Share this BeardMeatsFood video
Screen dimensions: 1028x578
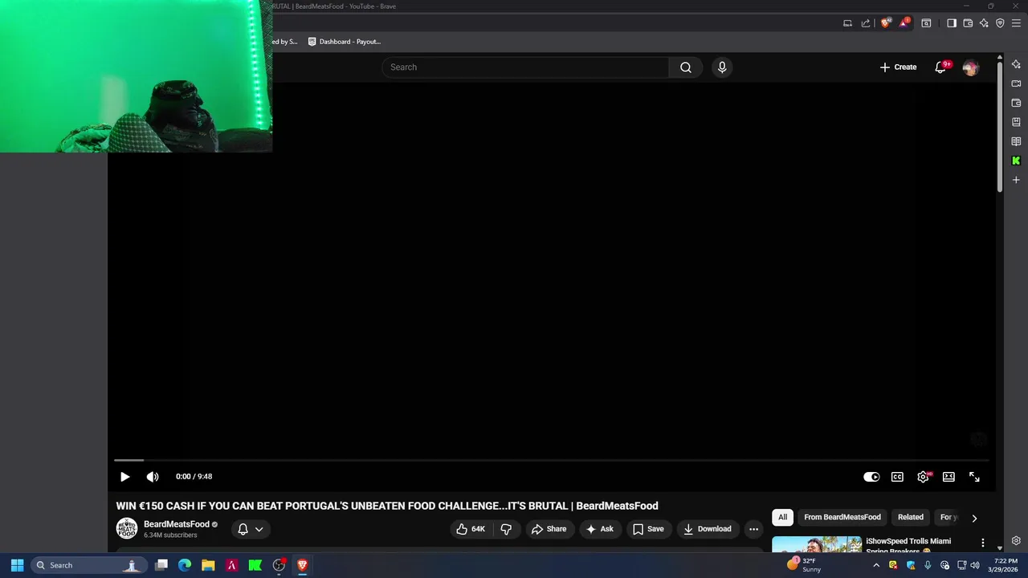click(549, 529)
